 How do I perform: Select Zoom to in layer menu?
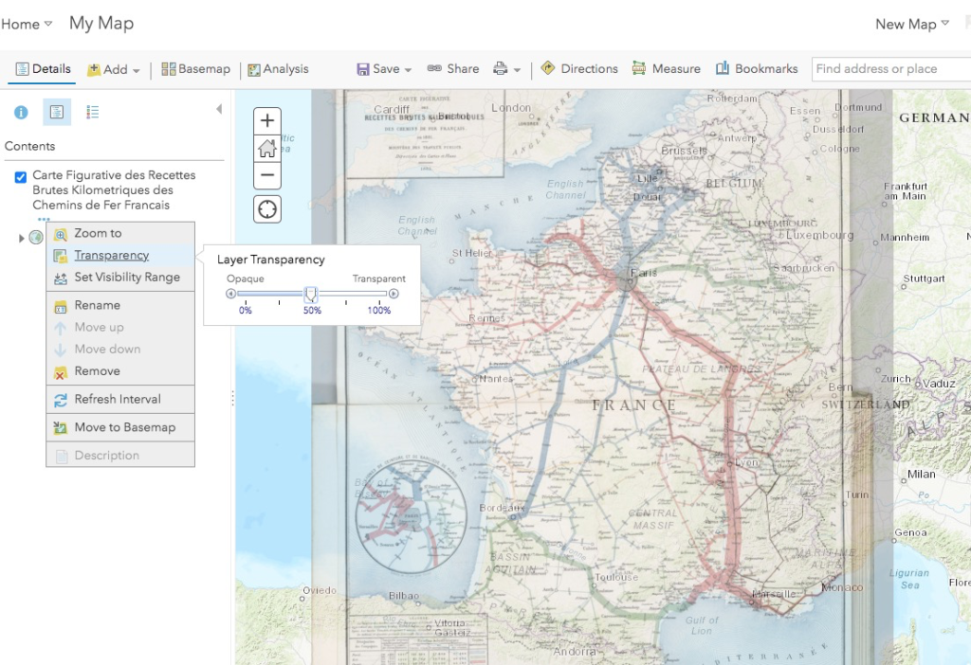[98, 233]
